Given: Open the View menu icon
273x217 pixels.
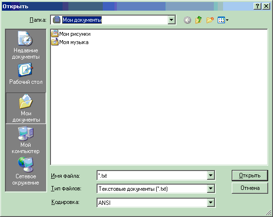Looking at the screenshot, I should (x=223, y=20).
